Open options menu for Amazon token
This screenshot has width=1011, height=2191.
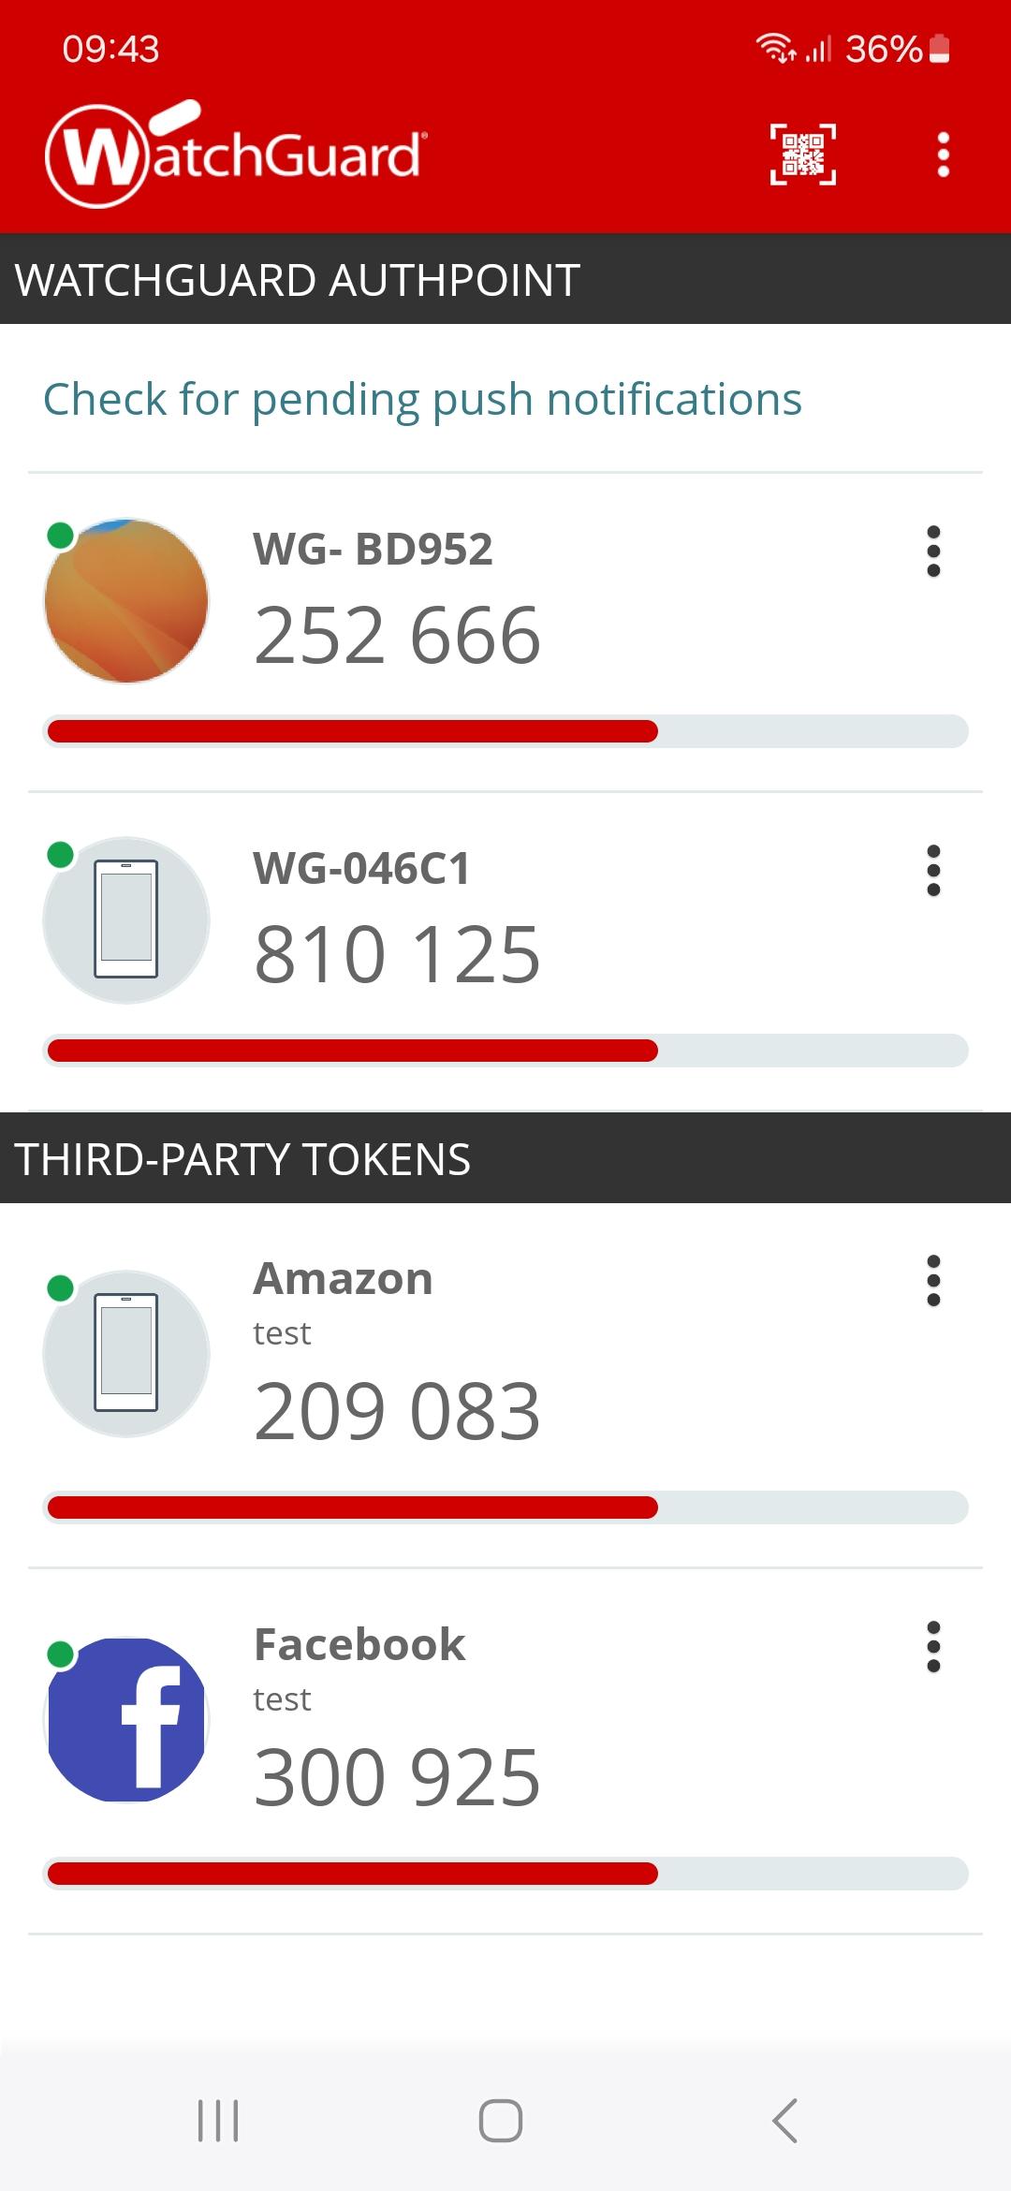(932, 1281)
